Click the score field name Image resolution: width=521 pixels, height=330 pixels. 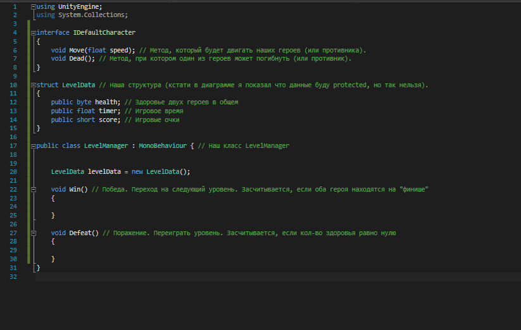point(109,119)
